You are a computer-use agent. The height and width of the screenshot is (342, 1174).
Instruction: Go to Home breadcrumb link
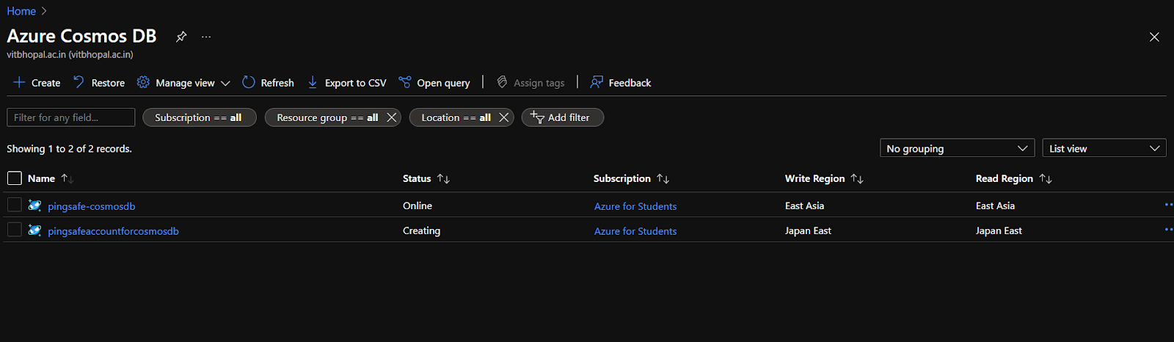(21, 11)
